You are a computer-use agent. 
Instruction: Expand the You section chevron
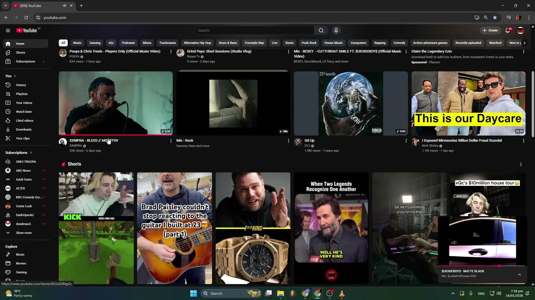pos(15,76)
